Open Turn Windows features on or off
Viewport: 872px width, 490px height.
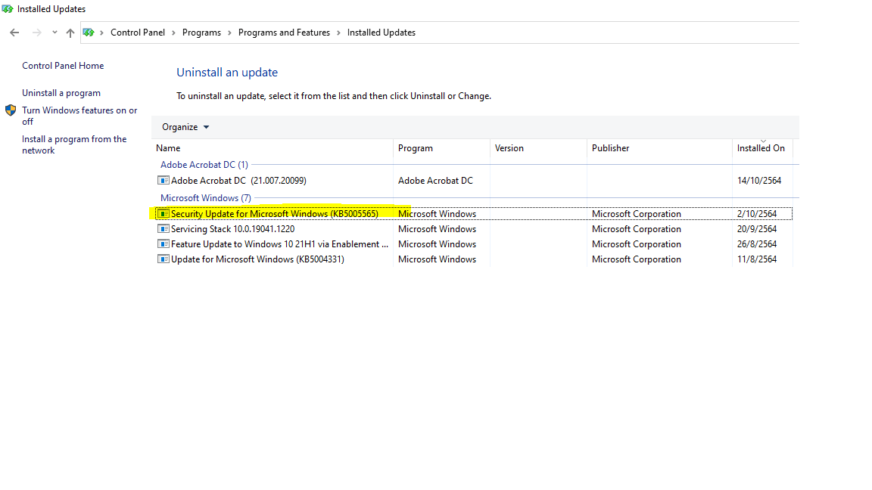tap(79, 116)
